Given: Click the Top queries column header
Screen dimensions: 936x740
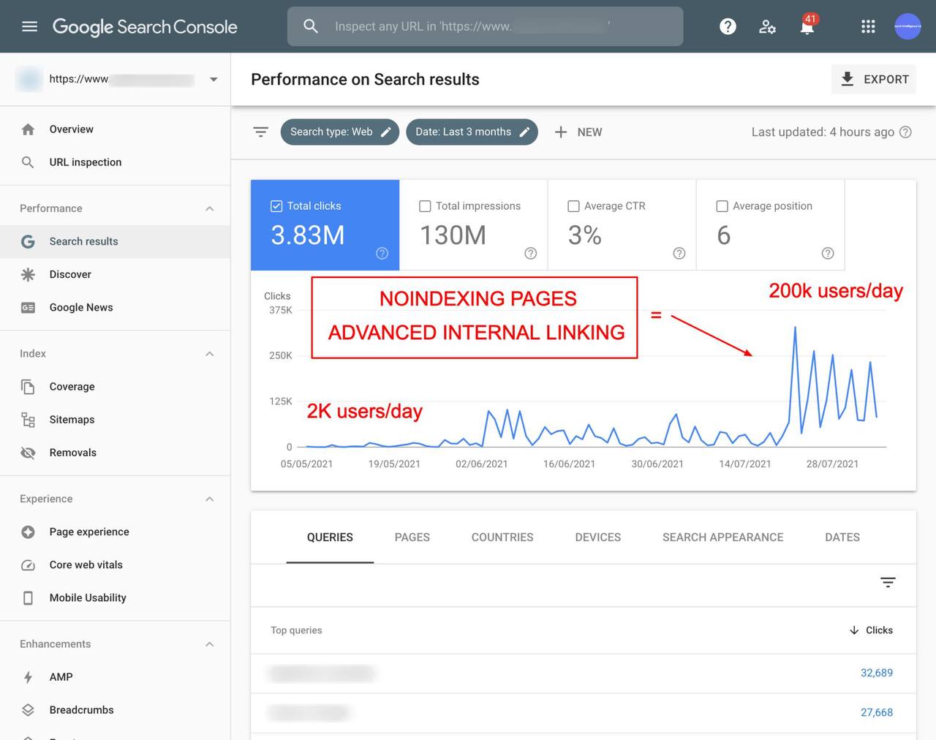Looking at the screenshot, I should [296, 630].
